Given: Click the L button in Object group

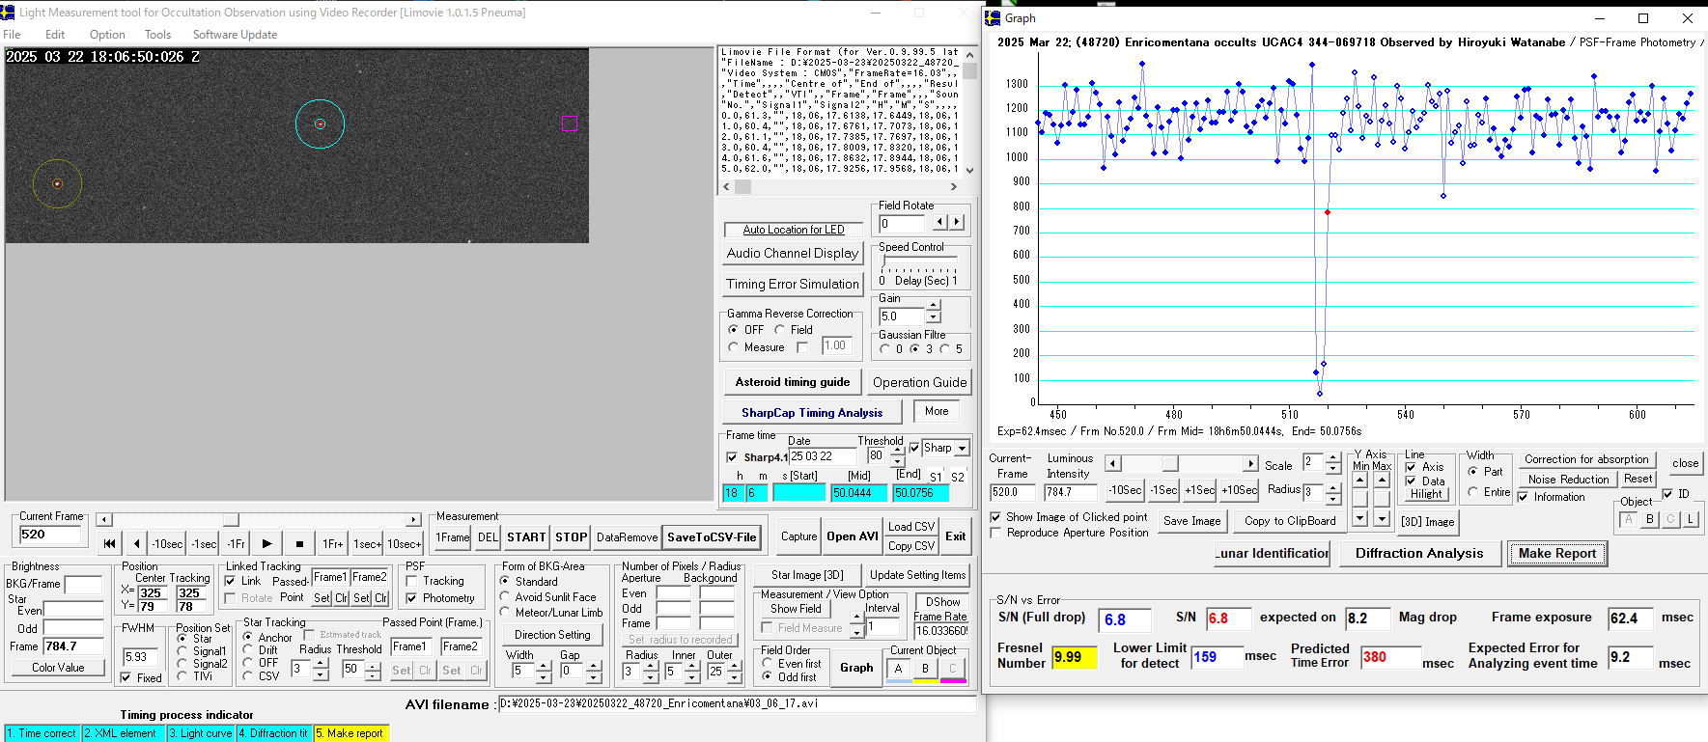Looking at the screenshot, I should (1691, 519).
